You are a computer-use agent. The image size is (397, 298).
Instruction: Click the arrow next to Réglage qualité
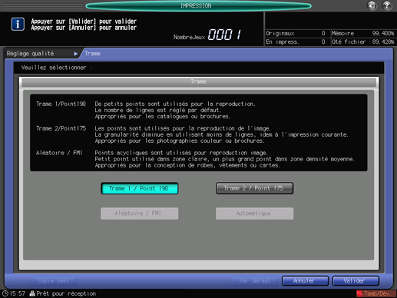pyautogui.click(x=75, y=54)
